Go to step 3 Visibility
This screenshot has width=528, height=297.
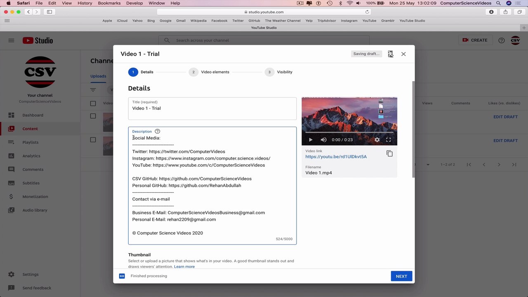(x=279, y=72)
